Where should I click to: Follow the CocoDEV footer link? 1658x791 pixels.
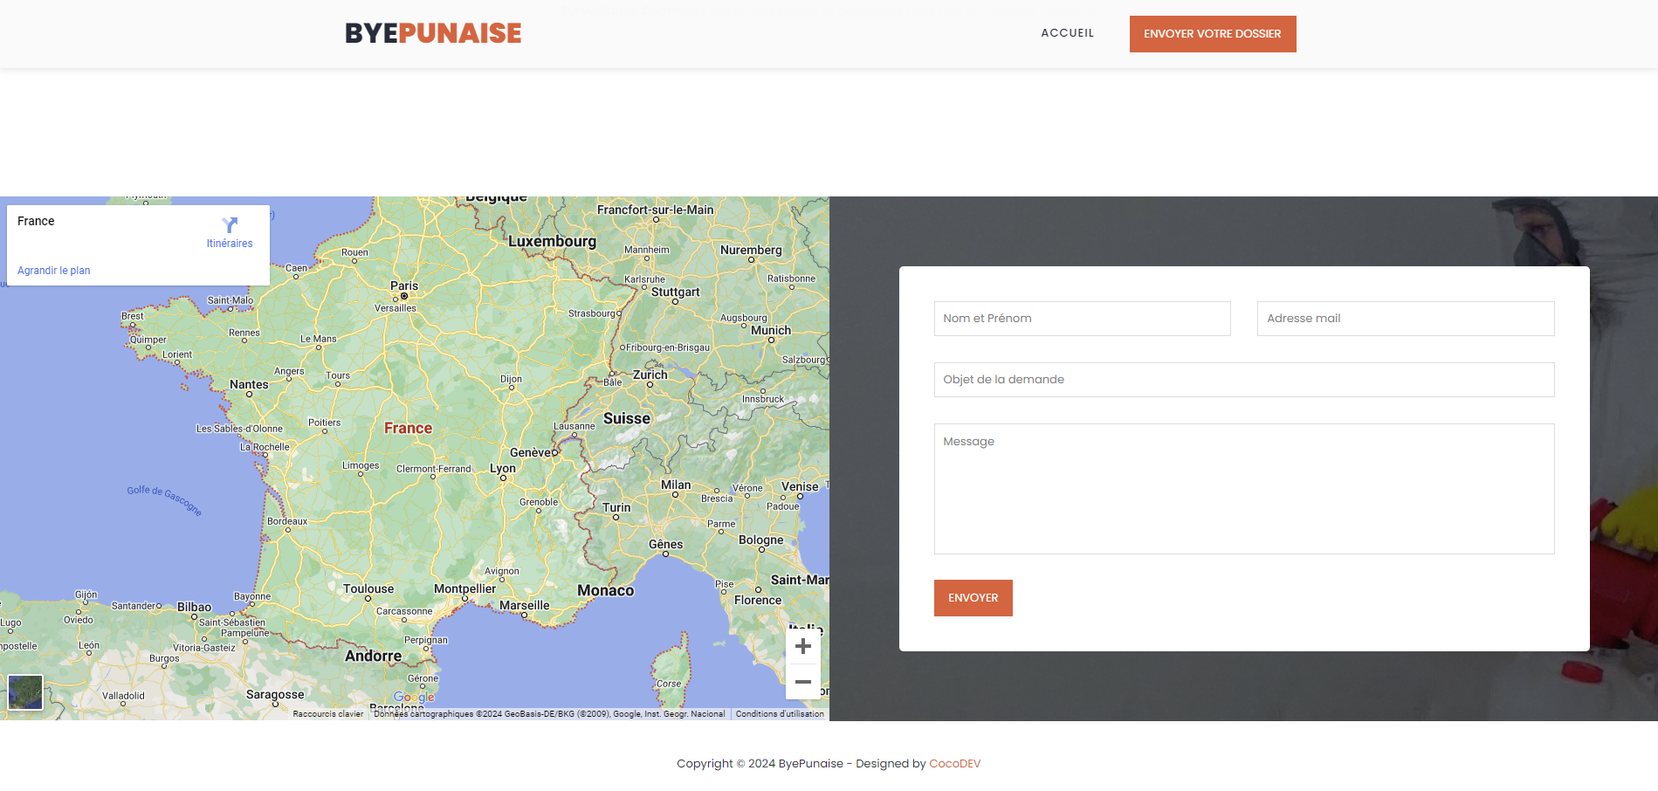click(954, 764)
